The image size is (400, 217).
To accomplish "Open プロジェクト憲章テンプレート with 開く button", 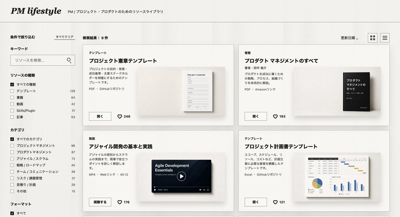I will click(100, 116).
